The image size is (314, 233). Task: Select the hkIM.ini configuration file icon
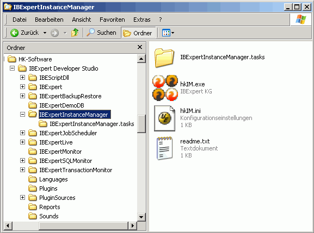[164, 118]
